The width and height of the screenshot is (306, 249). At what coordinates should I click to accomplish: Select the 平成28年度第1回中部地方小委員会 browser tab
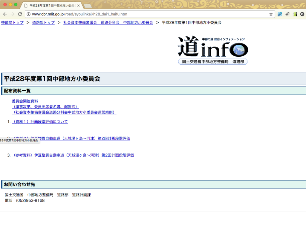coord(51,6)
